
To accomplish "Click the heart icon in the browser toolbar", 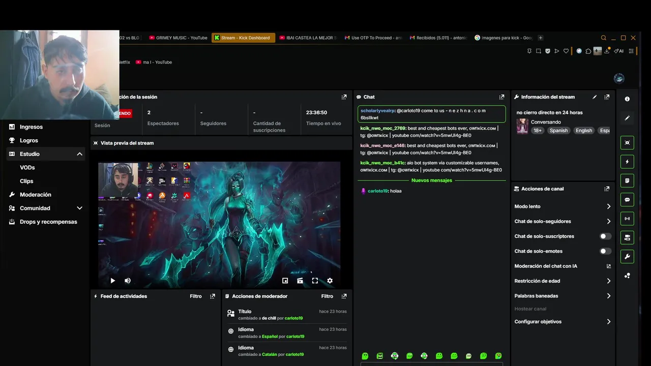I will tap(566, 51).
